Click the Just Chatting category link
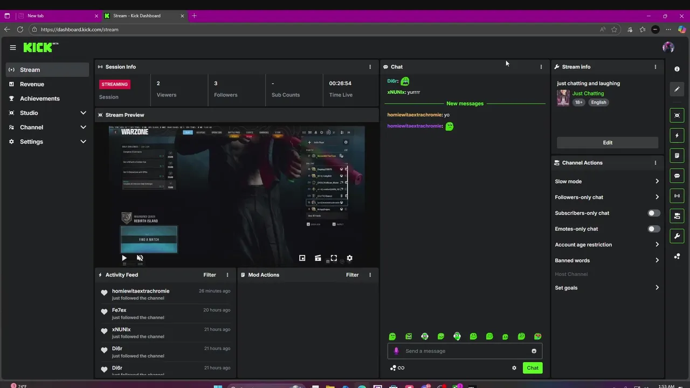690x388 pixels. [x=588, y=93]
